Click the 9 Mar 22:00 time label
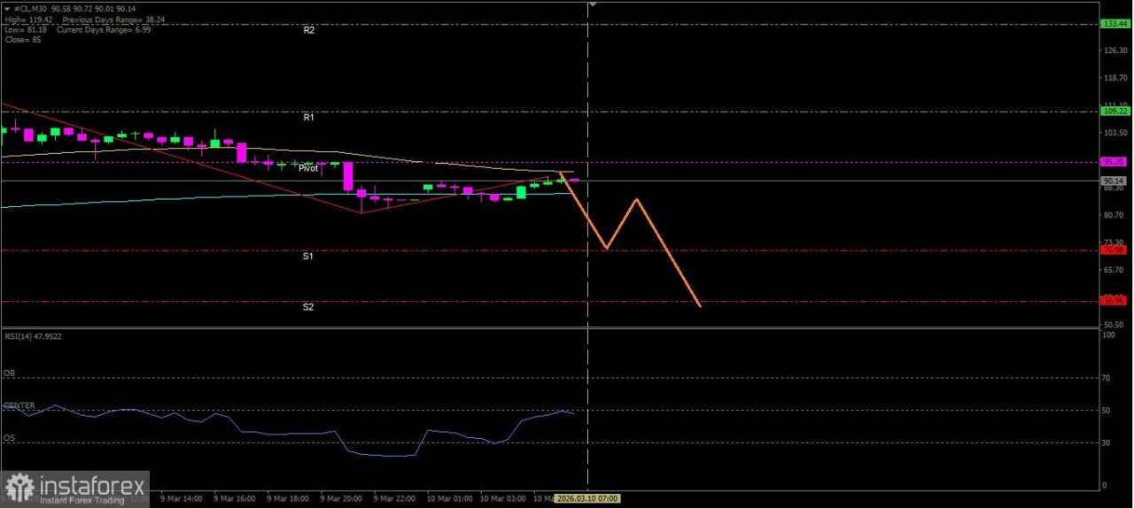The image size is (1134, 508). (x=393, y=498)
